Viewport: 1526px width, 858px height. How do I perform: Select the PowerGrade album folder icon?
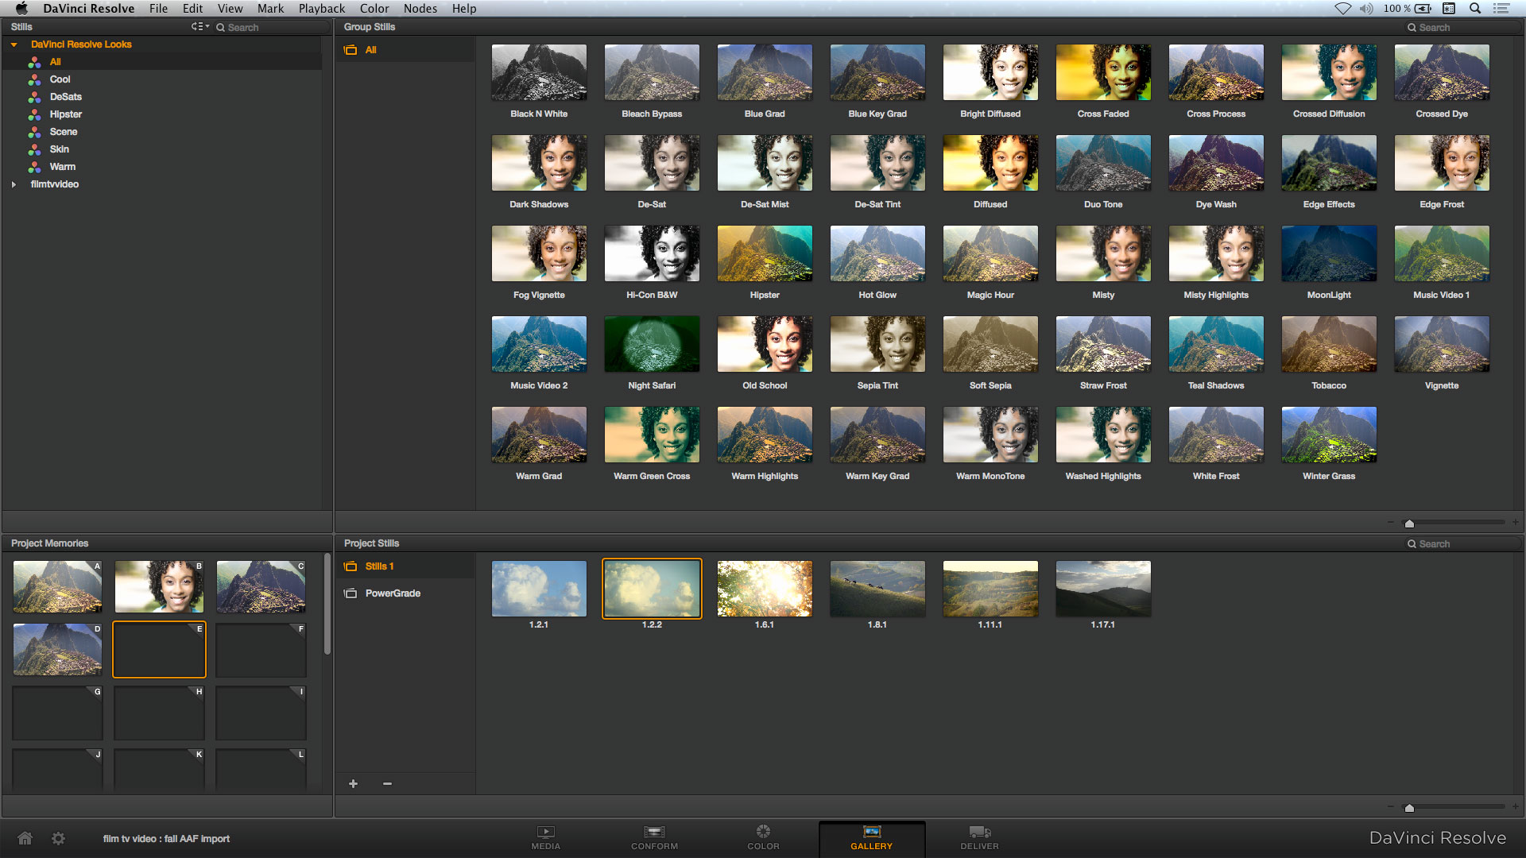351,593
